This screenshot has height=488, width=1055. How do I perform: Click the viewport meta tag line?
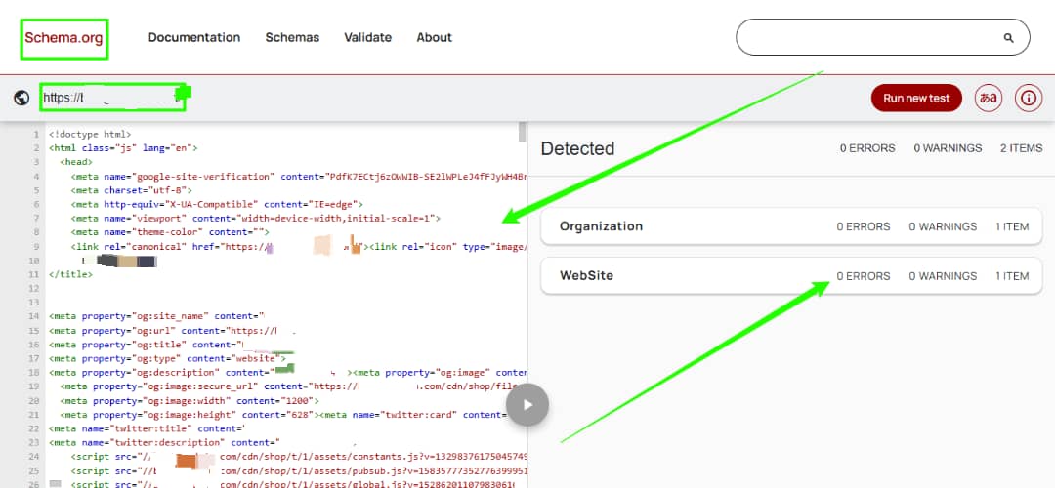pyautogui.click(x=256, y=219)
